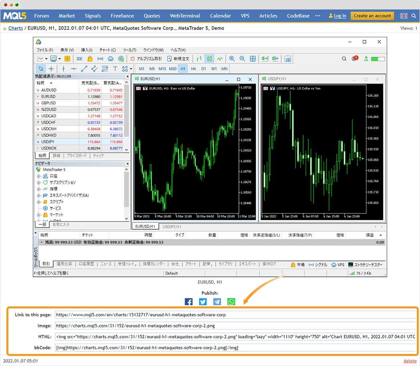Click the delete link at bottom right

pyautogui.click(x=410, y=361)
